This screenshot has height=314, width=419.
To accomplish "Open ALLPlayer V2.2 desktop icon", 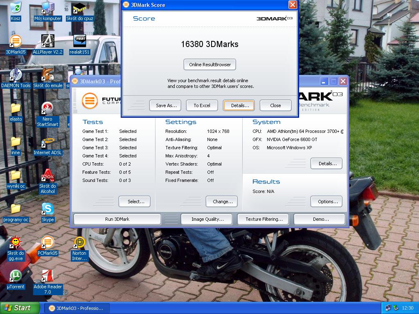I will [x=48, y=45].
